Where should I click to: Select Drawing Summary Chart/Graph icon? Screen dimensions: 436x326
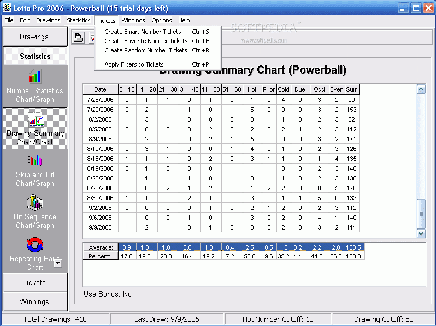point(36,119)
